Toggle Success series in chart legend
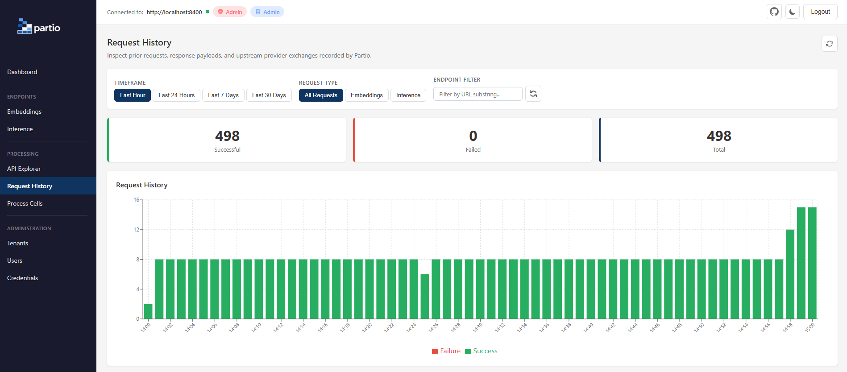Screen dimensions: 847x372 coord(481,351)
